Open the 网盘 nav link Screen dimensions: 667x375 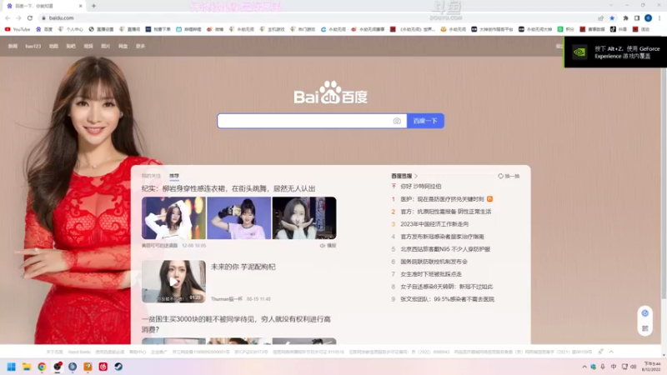coord(123,46)
